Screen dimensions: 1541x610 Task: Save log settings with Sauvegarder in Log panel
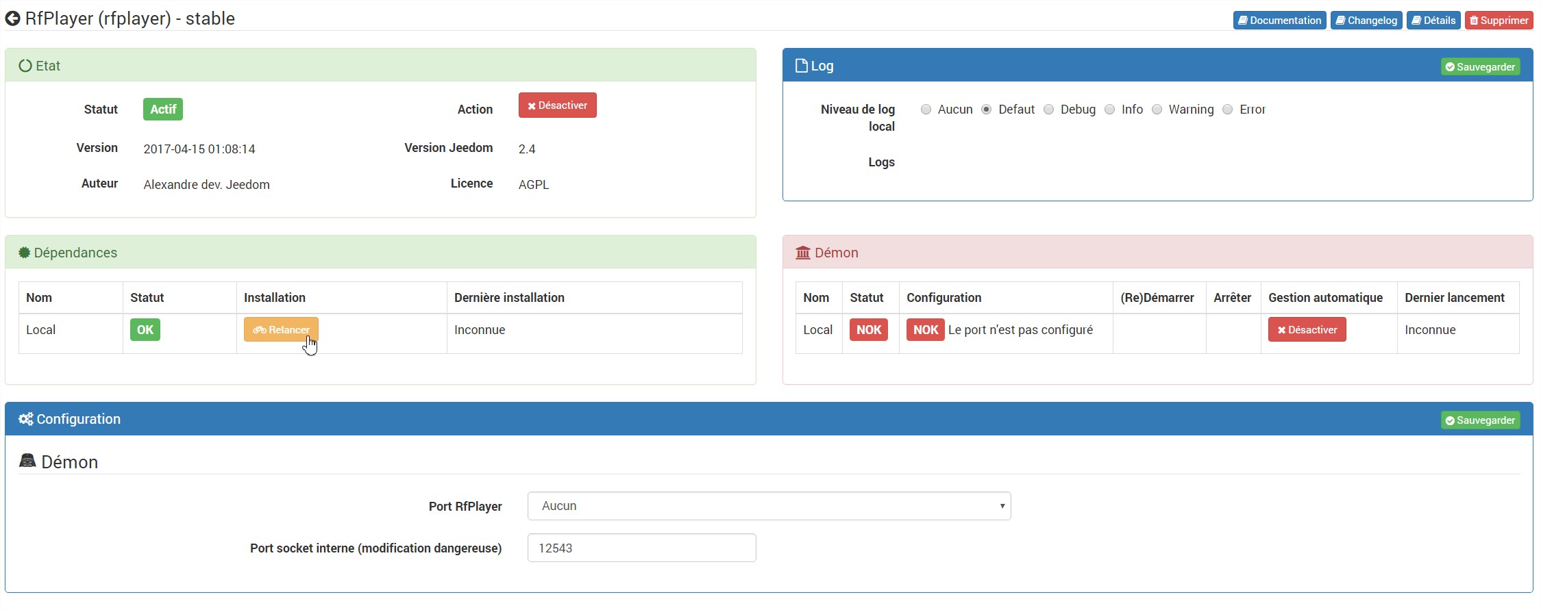click(x=1480, y=67)
